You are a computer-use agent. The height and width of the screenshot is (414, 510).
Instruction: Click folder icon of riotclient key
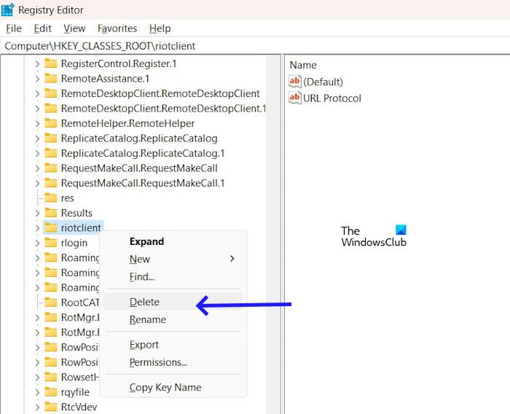[x=51, y=227]
